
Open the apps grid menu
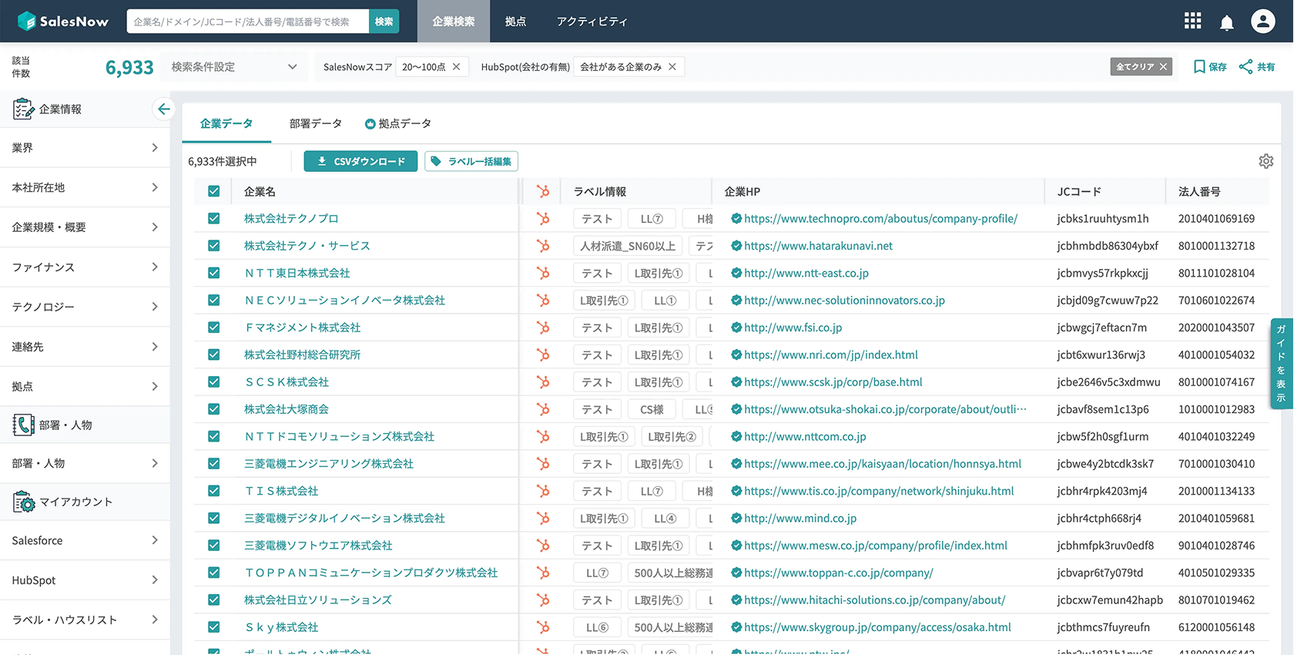[x=1192, y=21]
